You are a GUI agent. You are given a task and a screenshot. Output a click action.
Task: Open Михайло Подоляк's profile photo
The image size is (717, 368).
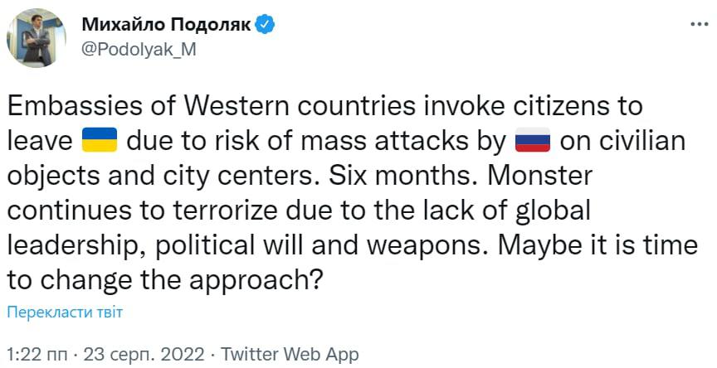37,38
